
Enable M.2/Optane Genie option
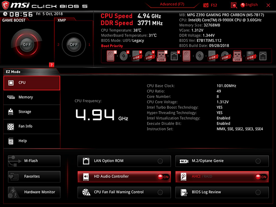point(258,161)
